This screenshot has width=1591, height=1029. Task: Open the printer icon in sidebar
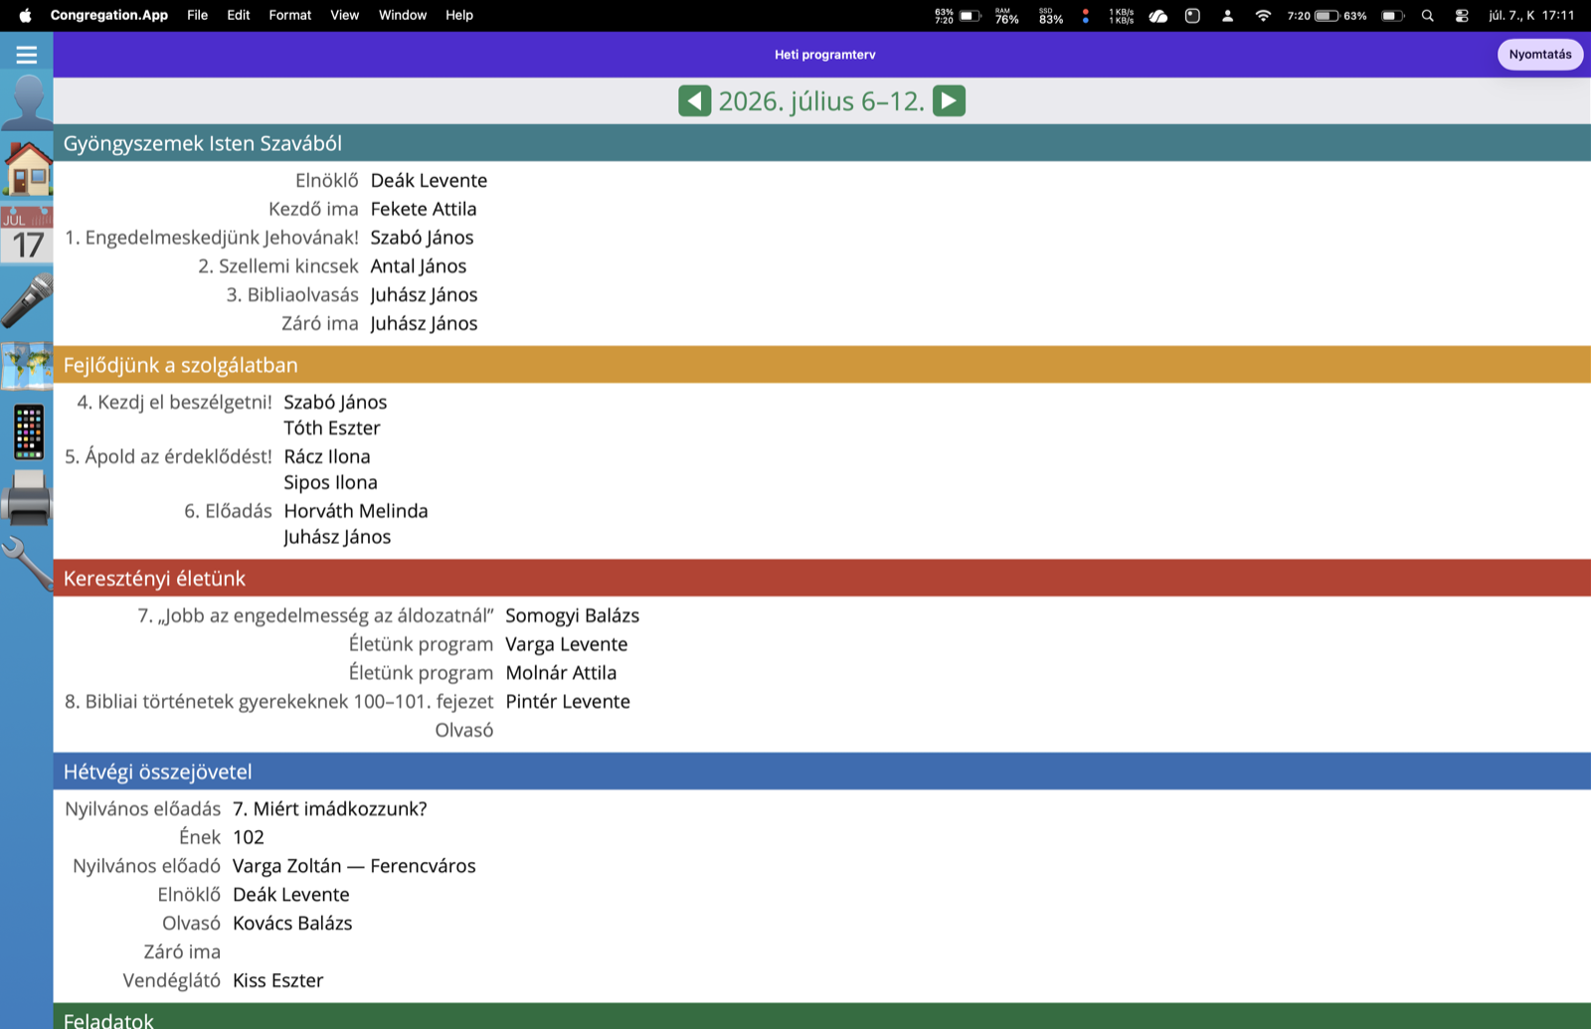click(x=27, y=498)
